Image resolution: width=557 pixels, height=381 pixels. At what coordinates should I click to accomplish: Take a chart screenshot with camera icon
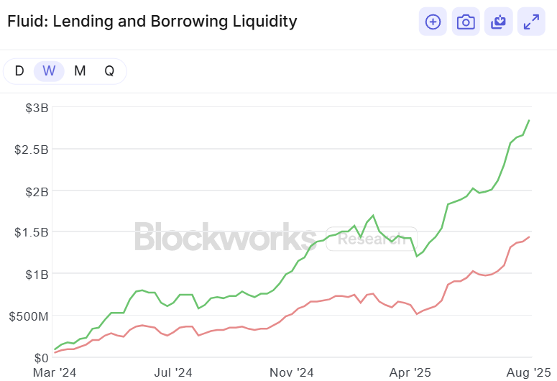pyautogui.click(x=466, y=22)
